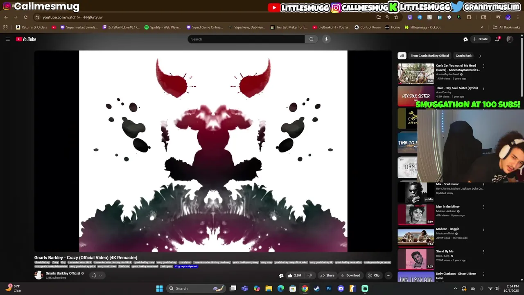The height and width of the screenshot is (295, 524).
Task: Open the Shazam extension icon
Action: coord(420,17)
